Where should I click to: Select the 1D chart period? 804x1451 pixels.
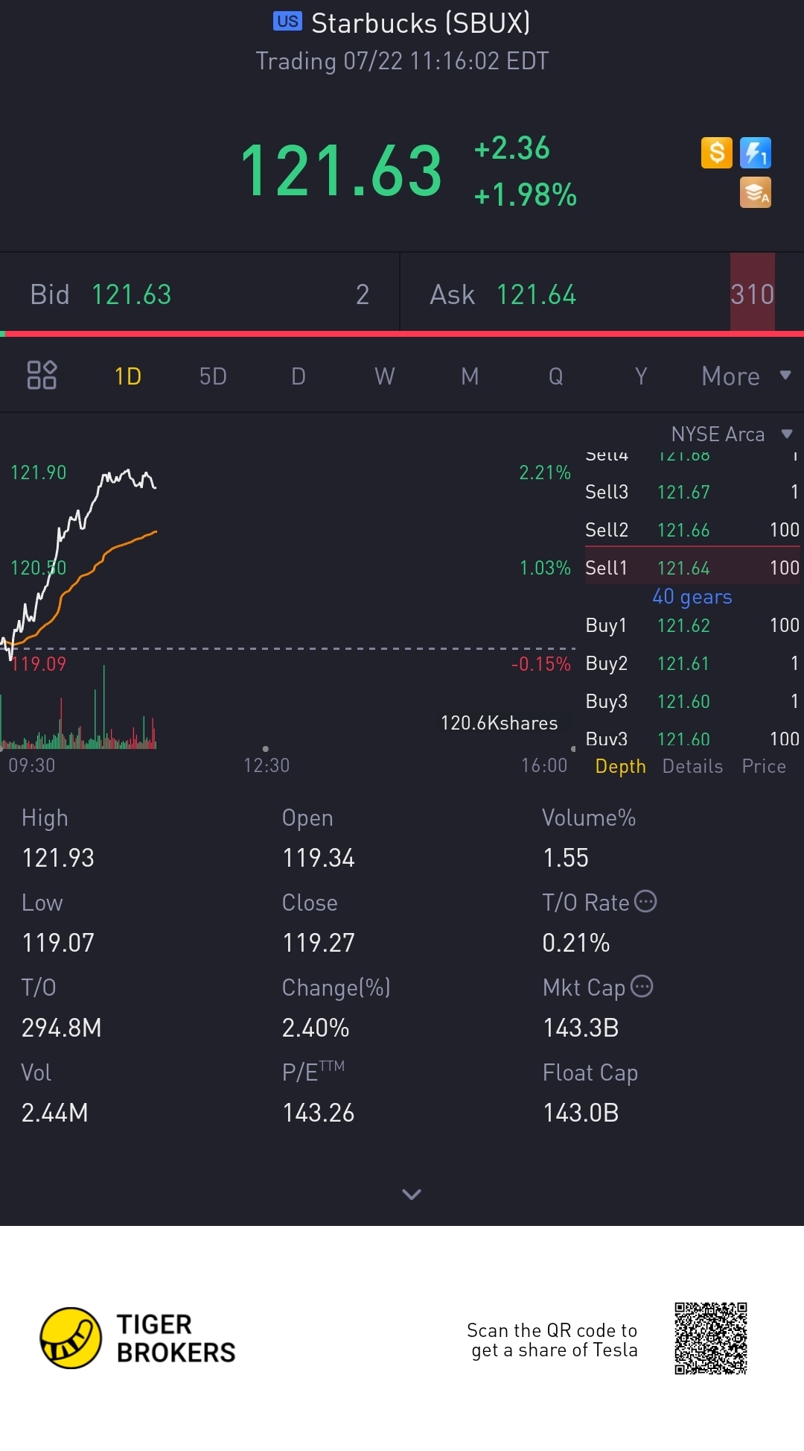coord(128,376)
